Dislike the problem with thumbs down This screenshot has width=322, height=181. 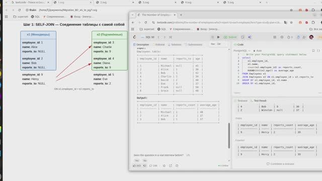(145, 165)
